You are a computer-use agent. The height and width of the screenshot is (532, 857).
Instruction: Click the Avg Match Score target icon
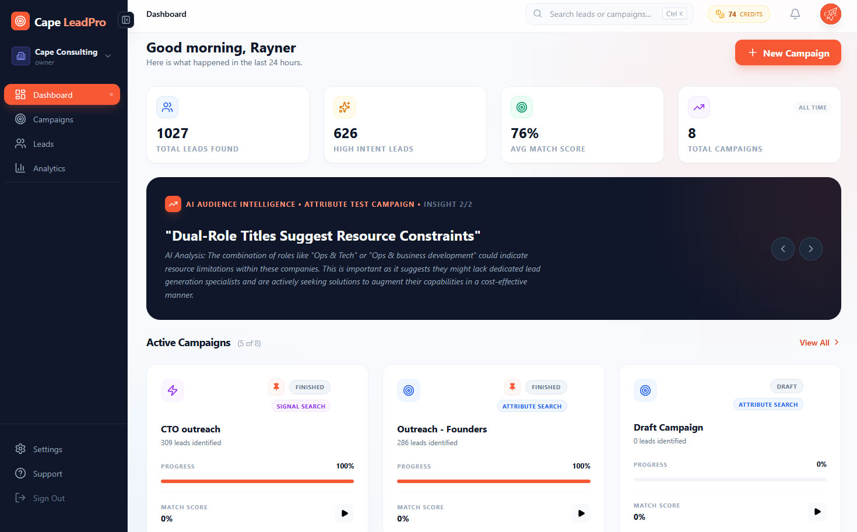522,107
